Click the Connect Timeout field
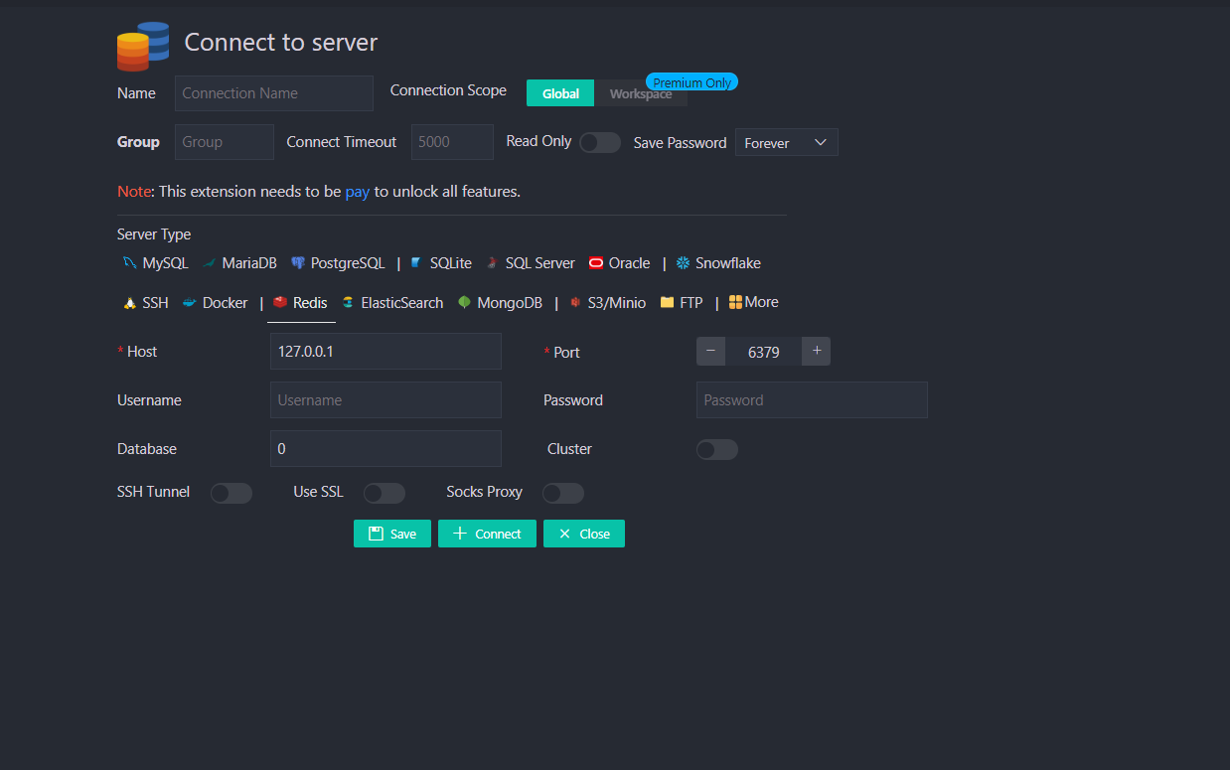The height and width of the screenshot is (770, 1230). click(x=453, y=142)
